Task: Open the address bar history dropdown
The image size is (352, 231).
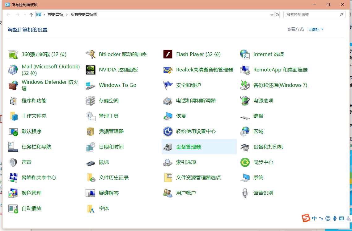Action: tap(272, 14)
